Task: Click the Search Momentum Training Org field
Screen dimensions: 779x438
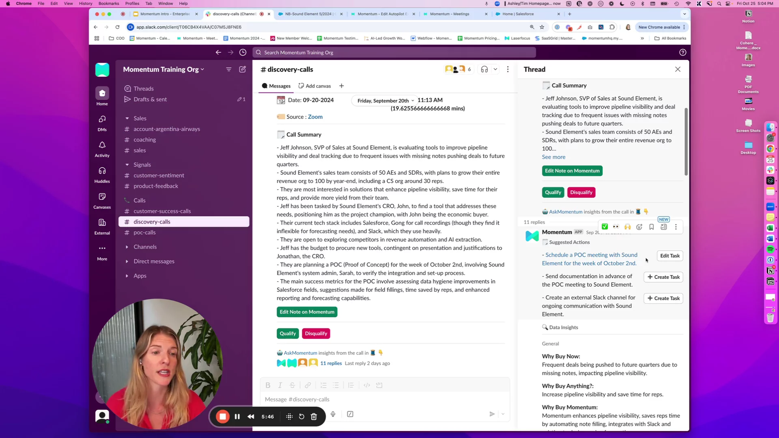Action: [394, 52]
